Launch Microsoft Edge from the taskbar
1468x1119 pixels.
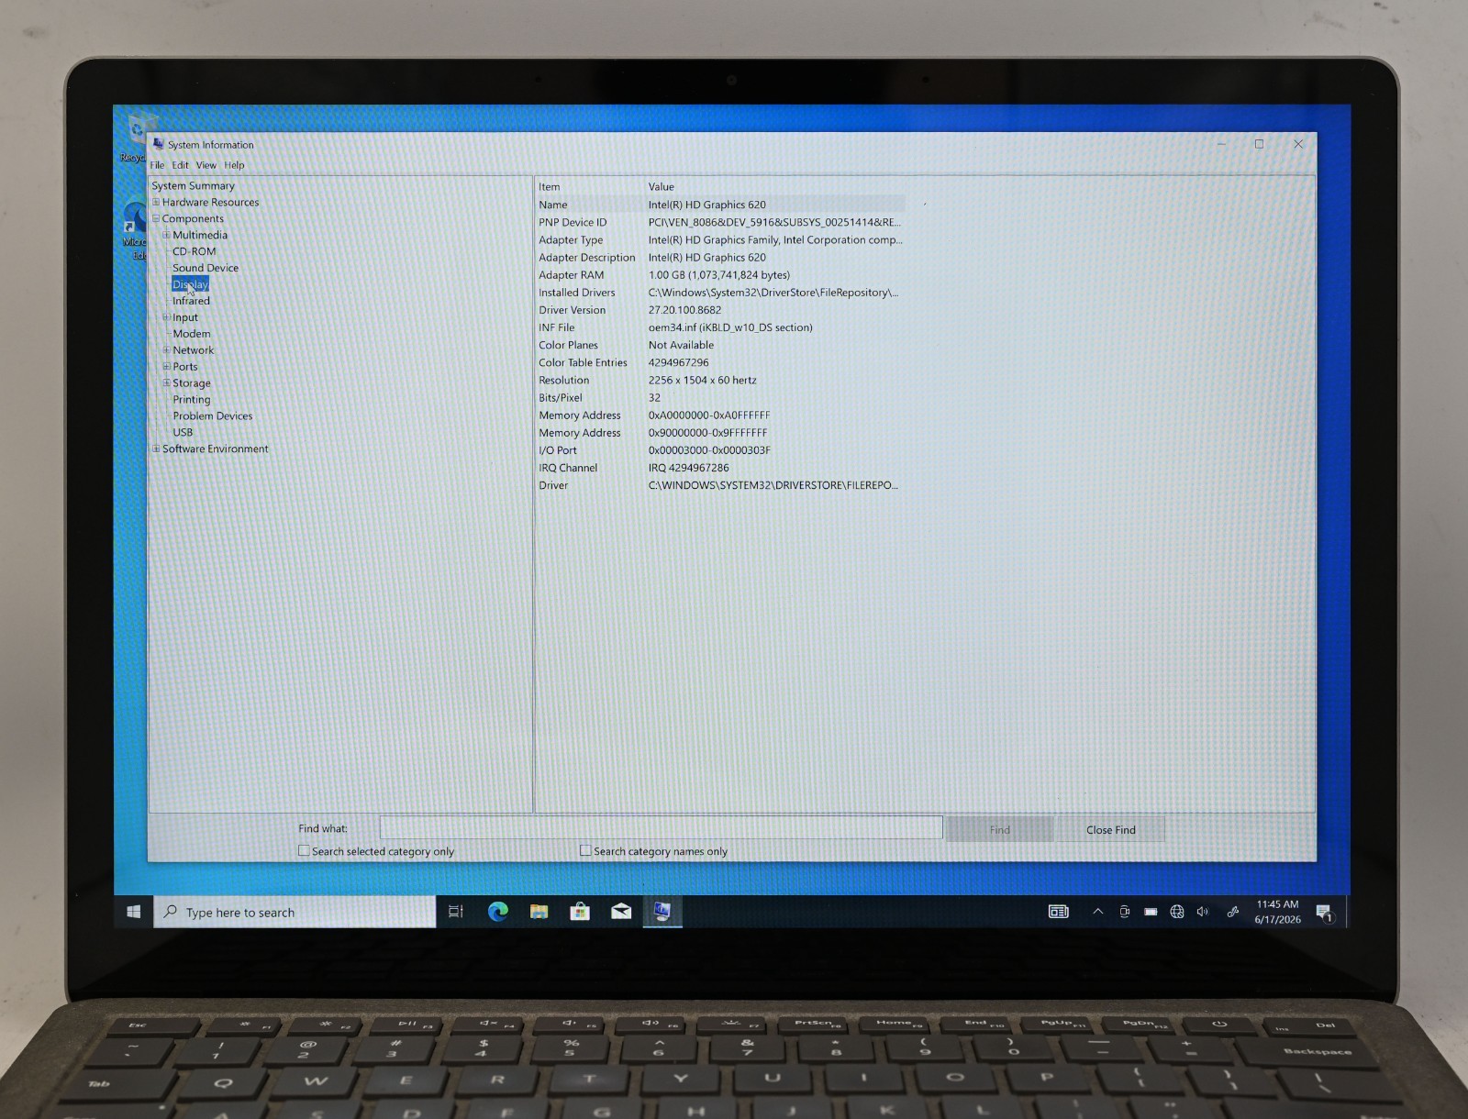pos(497,912)
